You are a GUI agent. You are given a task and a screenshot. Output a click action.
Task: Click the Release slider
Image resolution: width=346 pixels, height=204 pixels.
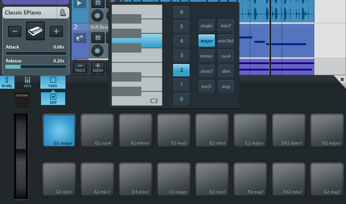36,67
